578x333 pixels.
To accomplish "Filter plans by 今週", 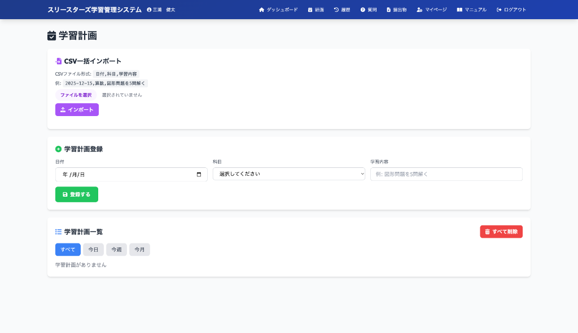I will pos(116,250).
